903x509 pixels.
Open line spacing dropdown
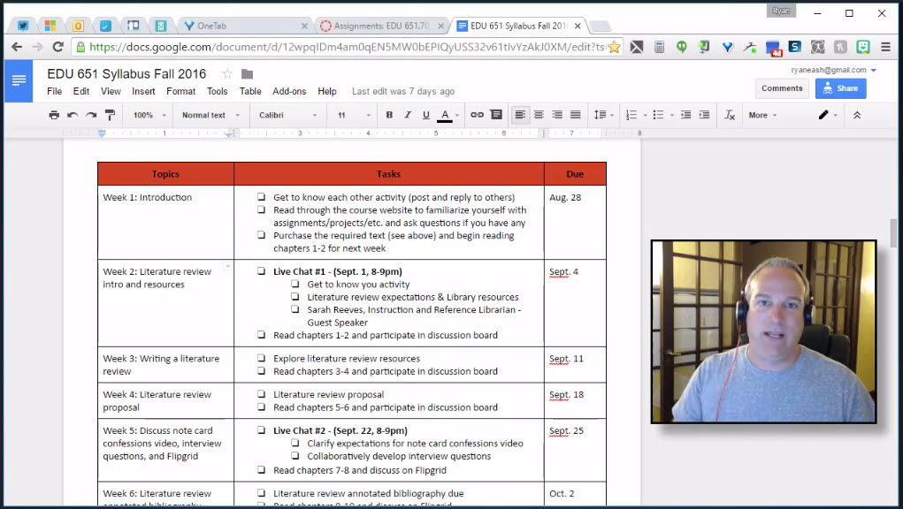603,115
